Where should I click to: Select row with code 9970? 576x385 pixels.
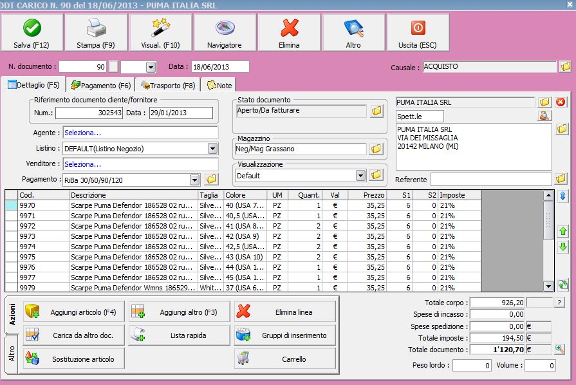tap(243, 205)
